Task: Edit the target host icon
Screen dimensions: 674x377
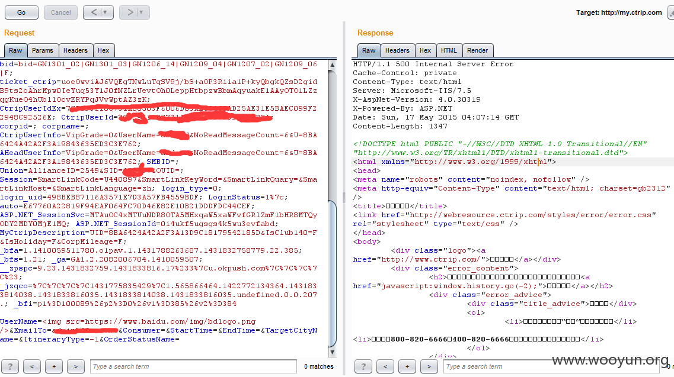Action: tap(671, 12)
